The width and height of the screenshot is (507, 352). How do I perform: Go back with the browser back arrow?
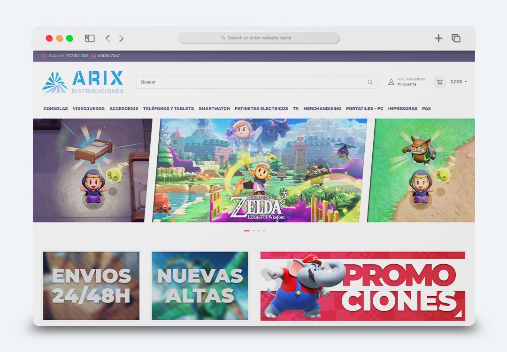108,38
